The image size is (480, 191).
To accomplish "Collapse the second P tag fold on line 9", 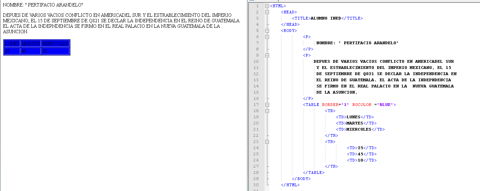I will (x=267, y=55).
